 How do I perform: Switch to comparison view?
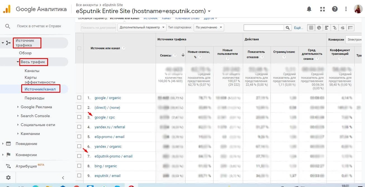(x=334, y=28)
